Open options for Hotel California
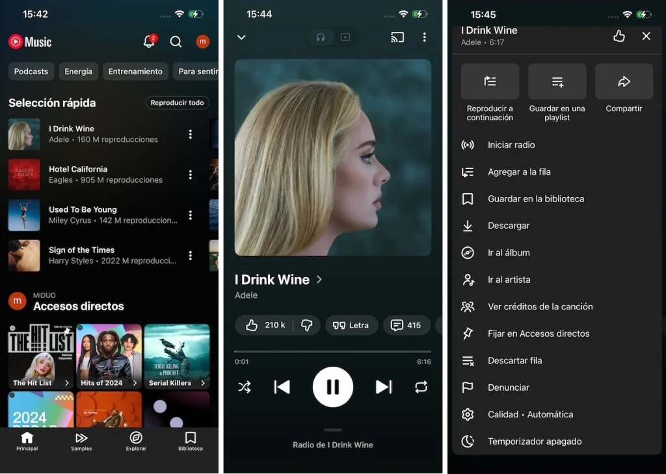This screenshot has width=666, height=474. pos(191,174)
